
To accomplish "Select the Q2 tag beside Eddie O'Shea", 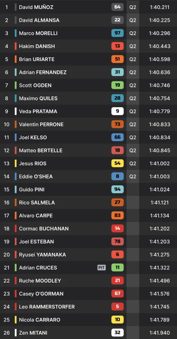I will coord(133,176).
